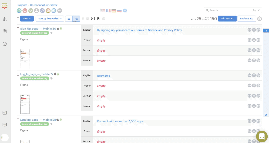Toggle the Aa case-sensitive search option

click(254, 10)
